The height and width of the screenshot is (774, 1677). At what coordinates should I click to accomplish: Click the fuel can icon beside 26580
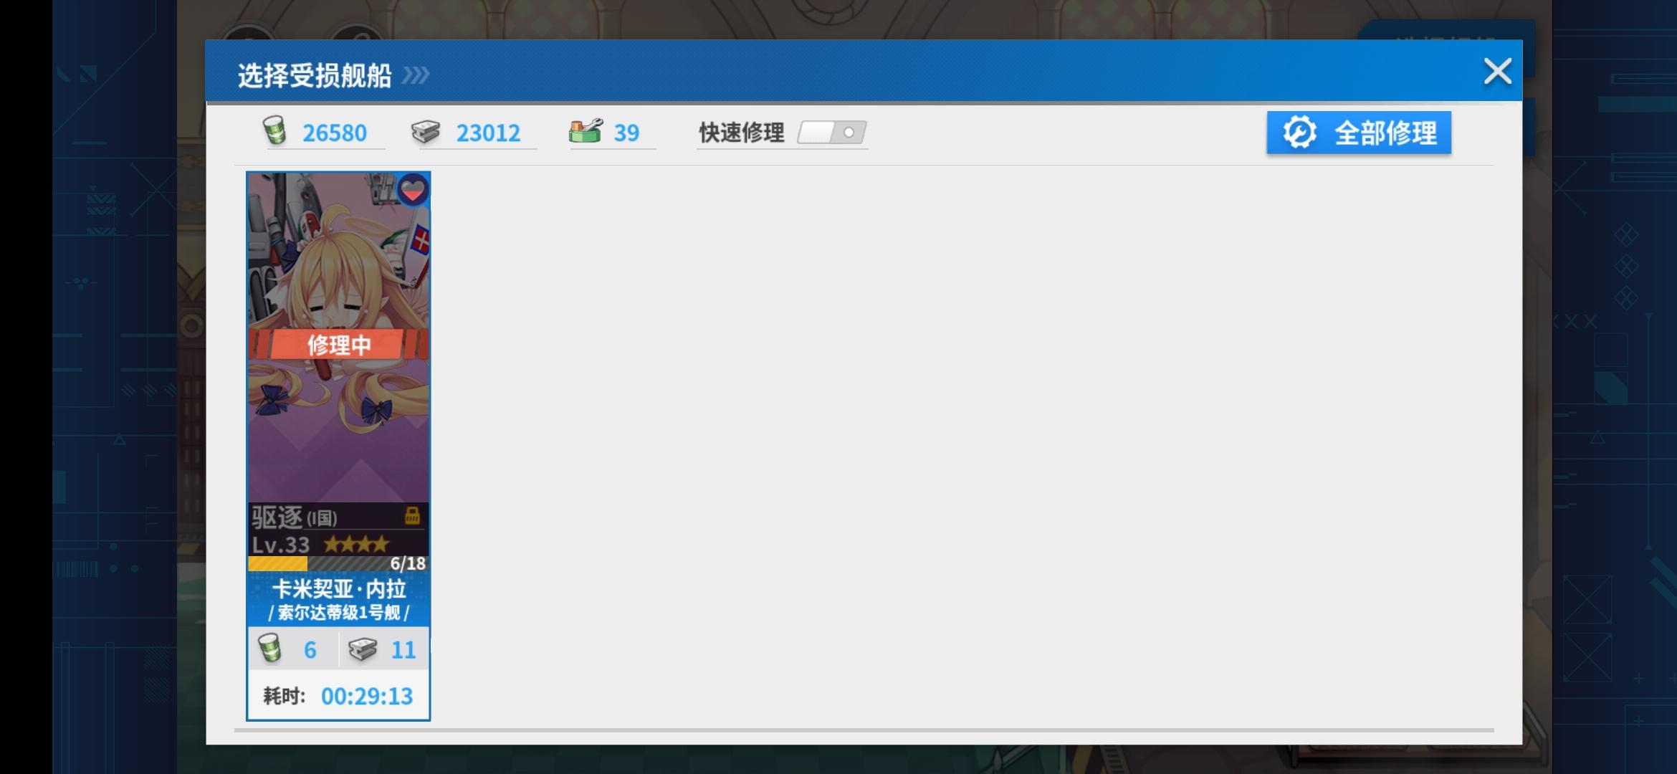click(x=274, y=131)
